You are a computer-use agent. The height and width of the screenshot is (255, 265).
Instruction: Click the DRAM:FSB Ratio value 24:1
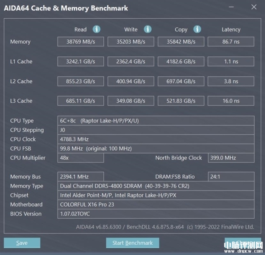(x=231, y=177)
